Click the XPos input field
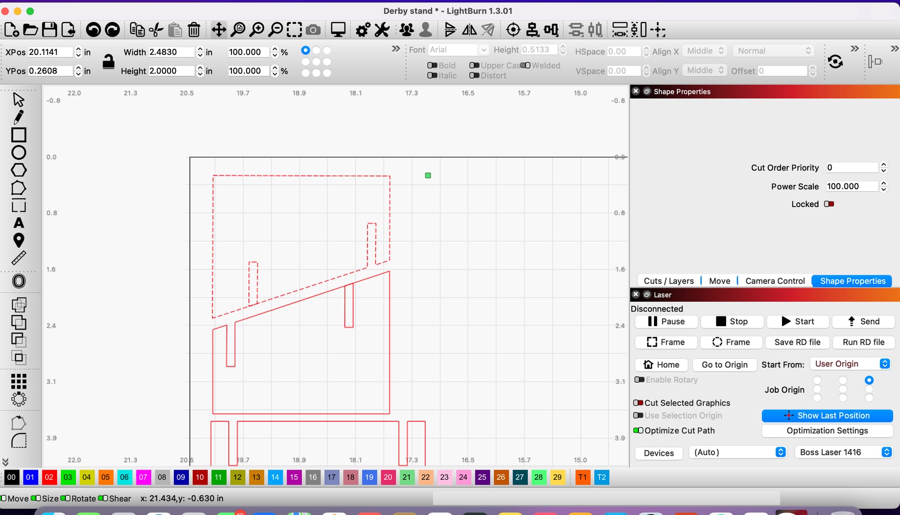This screenshot has height=515, width=900. click(50, 52)
